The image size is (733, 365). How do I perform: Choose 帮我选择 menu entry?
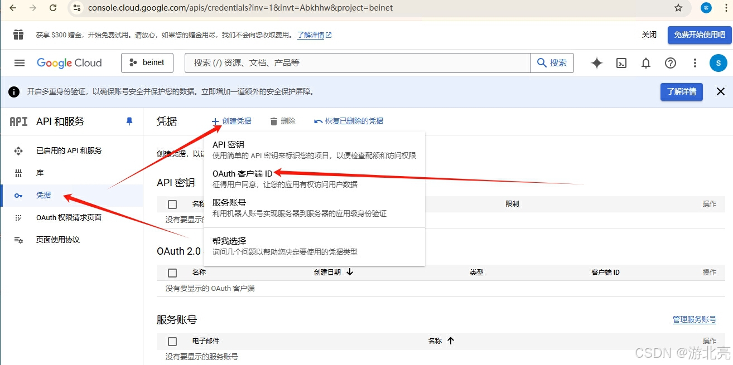coord(314,246)
